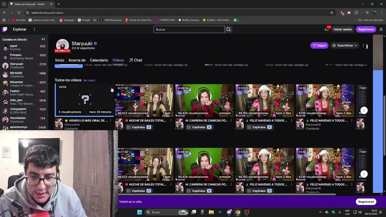Bookmark this page with the star icon

tap(332, 13)
